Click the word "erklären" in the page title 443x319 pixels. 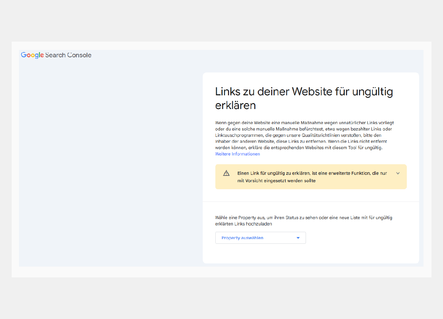click(235, 105)
